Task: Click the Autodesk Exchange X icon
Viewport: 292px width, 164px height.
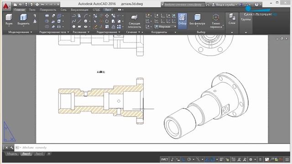Action: pyautogui.click(x=241, y=5)
